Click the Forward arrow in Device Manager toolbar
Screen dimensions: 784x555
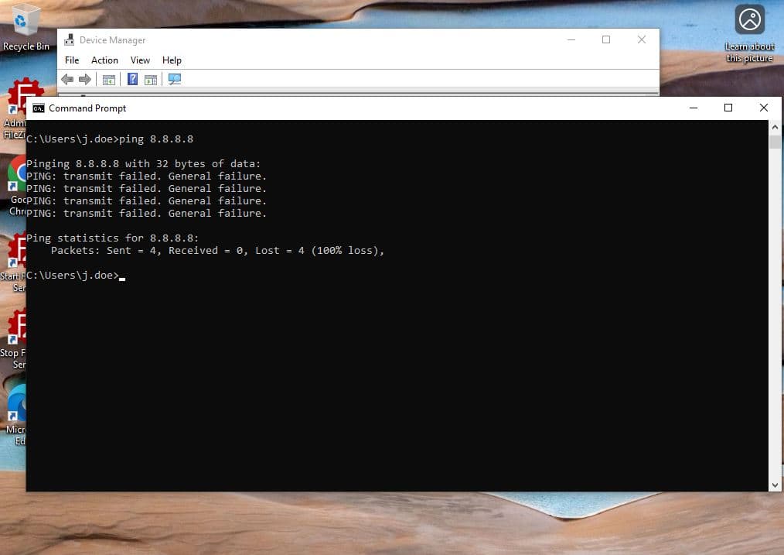[x=84, y=80]
